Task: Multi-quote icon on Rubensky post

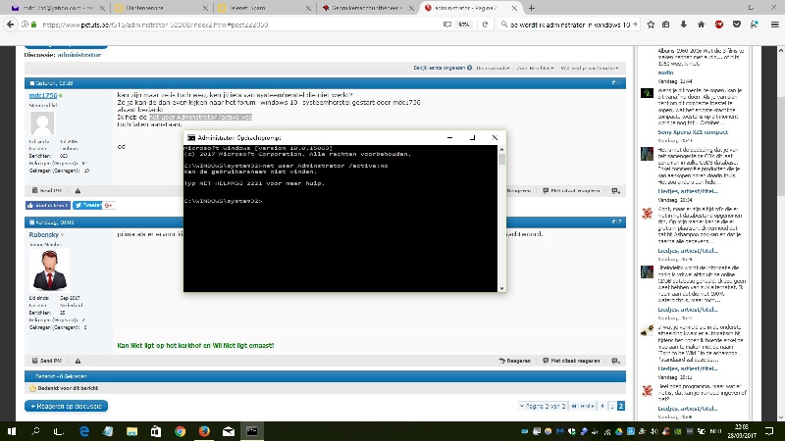Action: pos(615,361)
